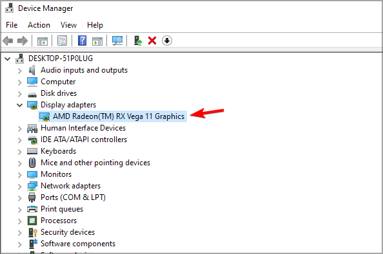Viewport: 383px width, 254px height.
Task: Click the Software components icon
Action: 33,244
